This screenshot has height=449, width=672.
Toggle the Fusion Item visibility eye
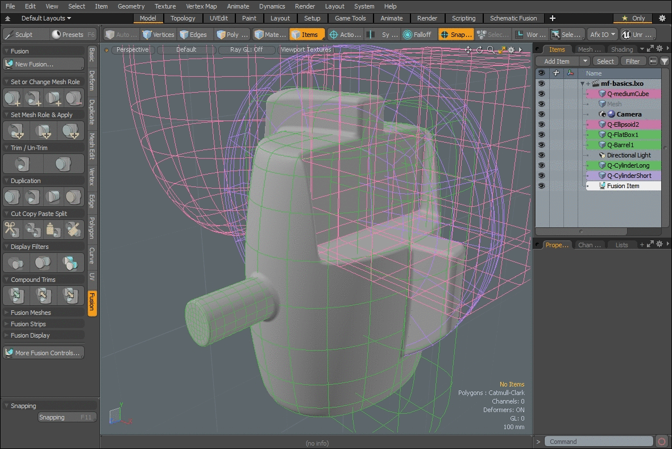(541, 186)
